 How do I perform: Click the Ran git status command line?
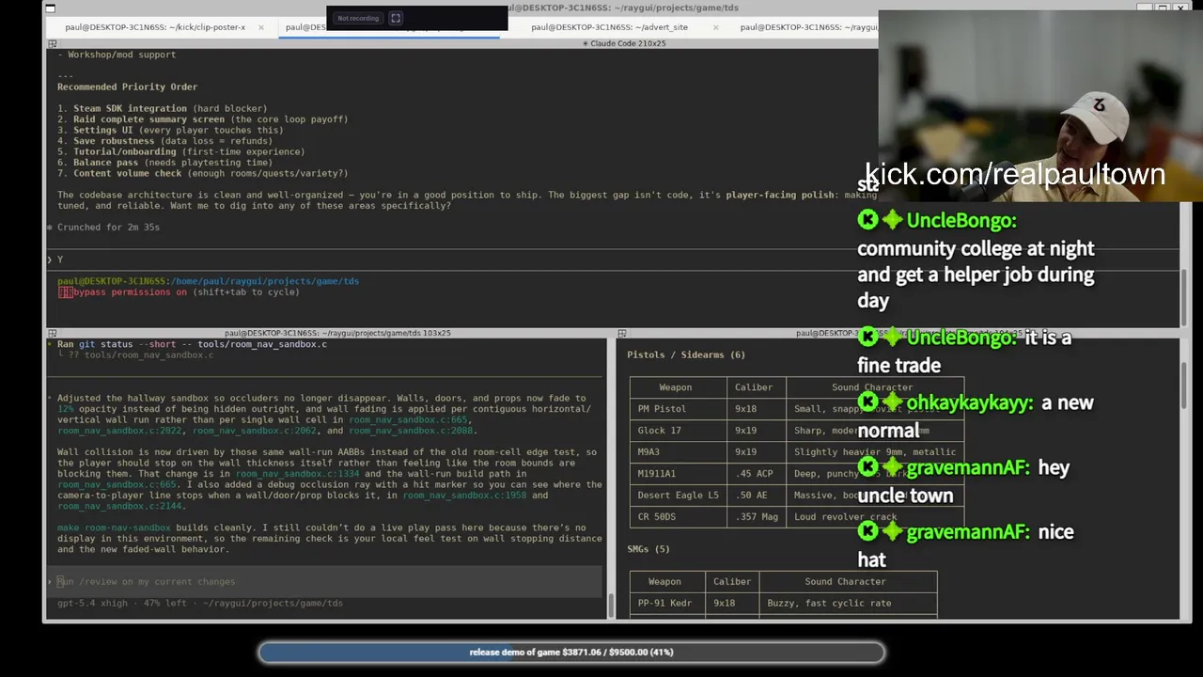tap(192, 344)
